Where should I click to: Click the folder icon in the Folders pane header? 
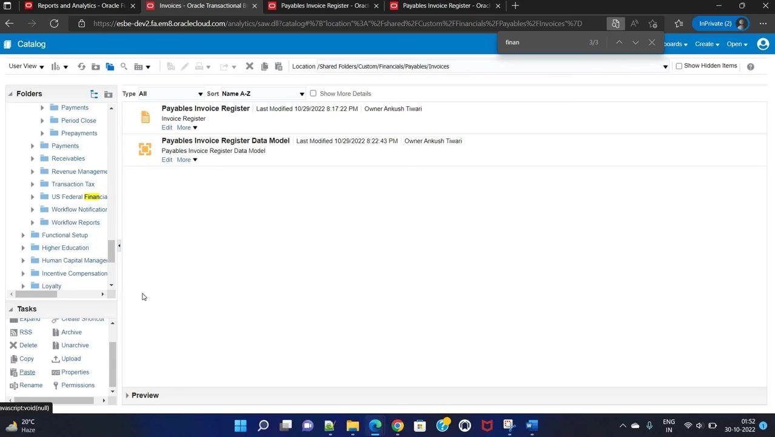point(109,94)
